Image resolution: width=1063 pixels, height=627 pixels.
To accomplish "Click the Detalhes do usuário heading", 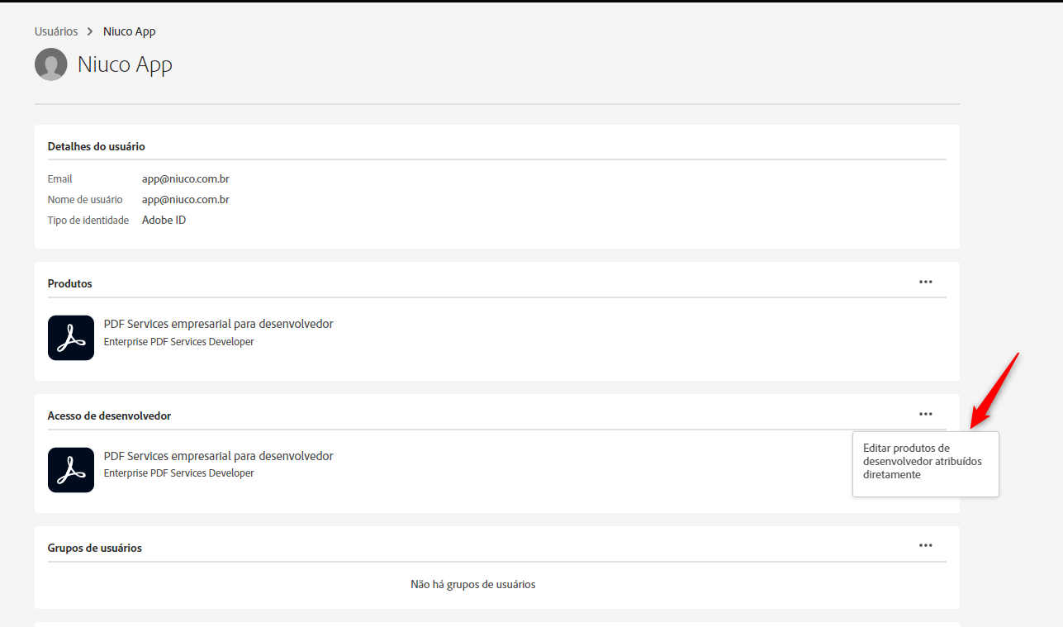I will [x=97, y=146].
